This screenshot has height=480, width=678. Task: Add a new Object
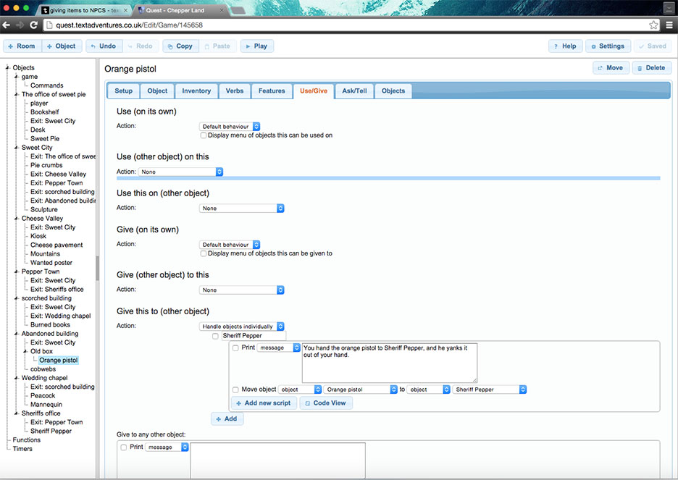tap(62, 46)
